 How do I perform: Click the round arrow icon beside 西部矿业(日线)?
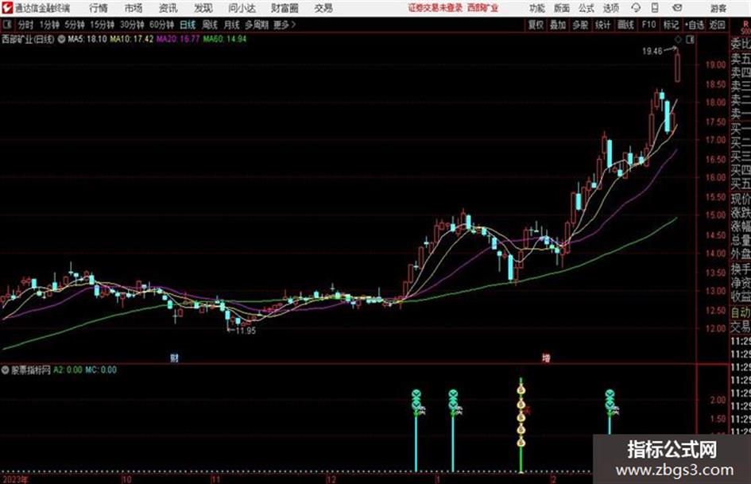61,39
